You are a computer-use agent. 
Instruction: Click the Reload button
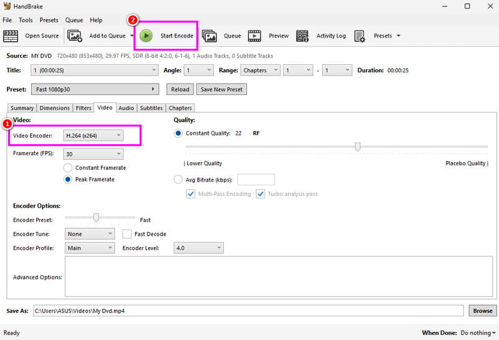click(x=180, y=89)
